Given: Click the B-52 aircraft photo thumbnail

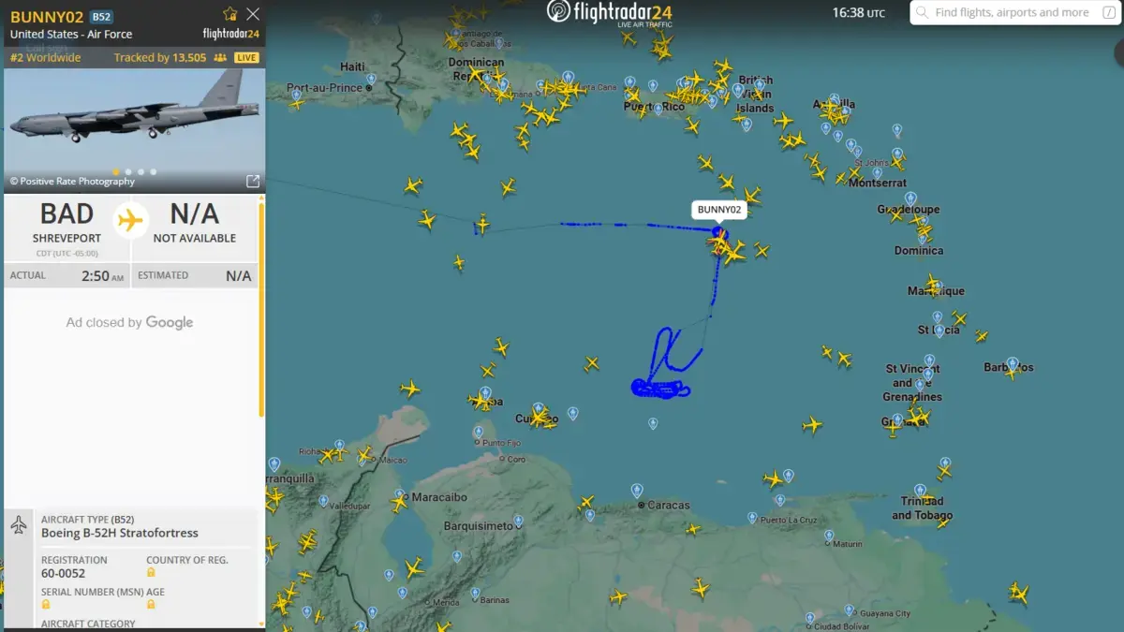Looking at the screenshot, I should [x=134, y=117].
